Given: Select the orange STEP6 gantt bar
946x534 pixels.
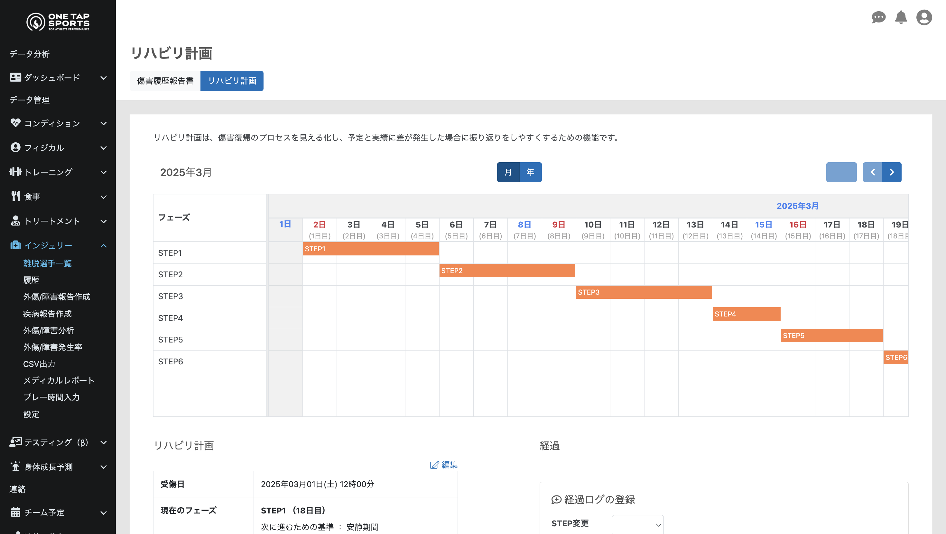Looking at the screenshot, I should pos(896,357).
